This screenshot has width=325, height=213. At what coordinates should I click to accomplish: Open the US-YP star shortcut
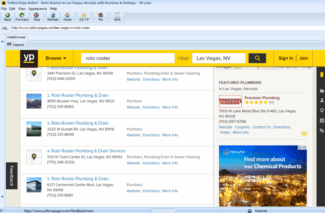pos(84,17)
